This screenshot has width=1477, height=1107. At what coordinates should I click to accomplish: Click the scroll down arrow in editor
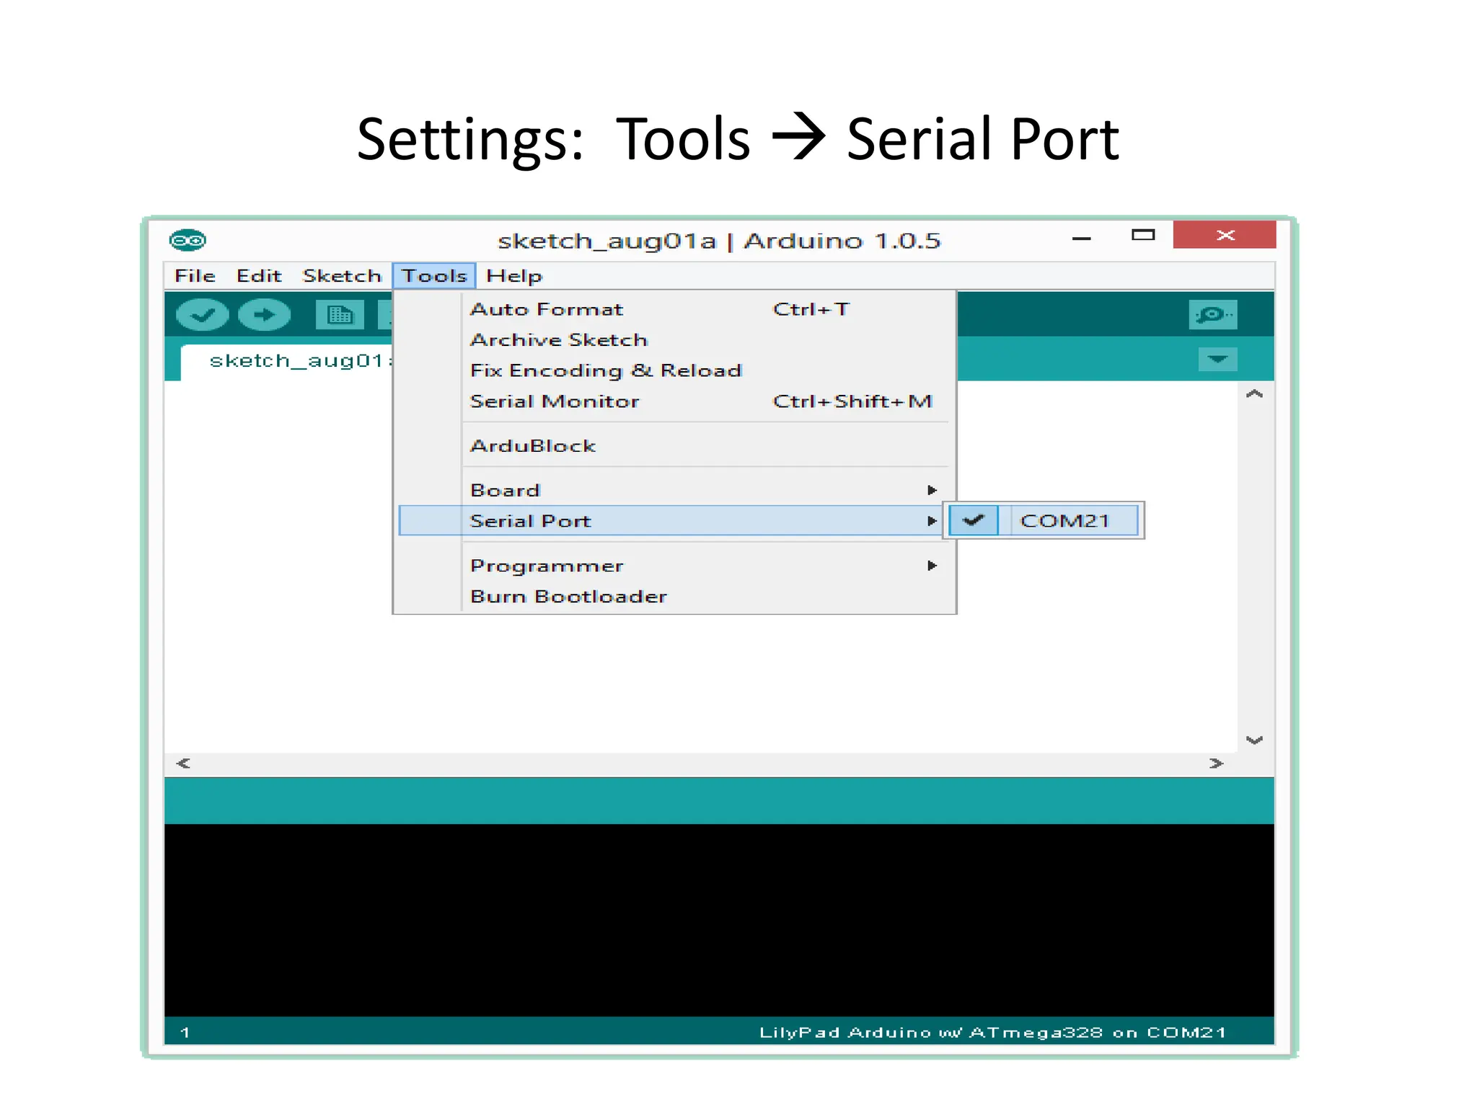coord(1254,740)
